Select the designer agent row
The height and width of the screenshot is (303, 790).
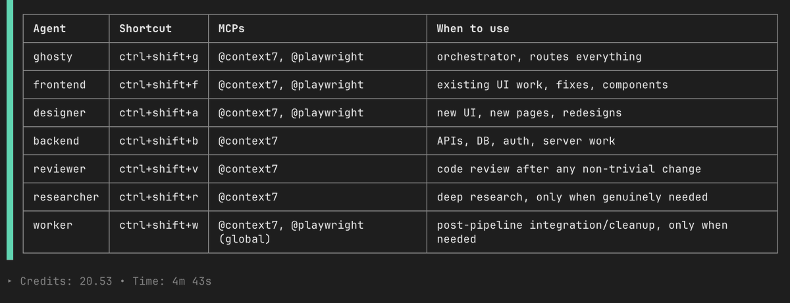click(x=400, y=113)
